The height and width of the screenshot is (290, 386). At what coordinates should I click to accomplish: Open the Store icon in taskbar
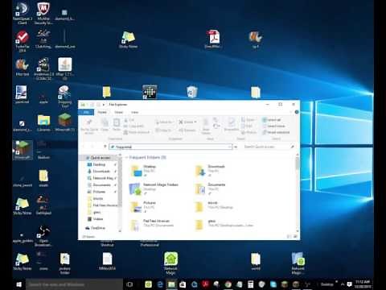coord(183,284)
